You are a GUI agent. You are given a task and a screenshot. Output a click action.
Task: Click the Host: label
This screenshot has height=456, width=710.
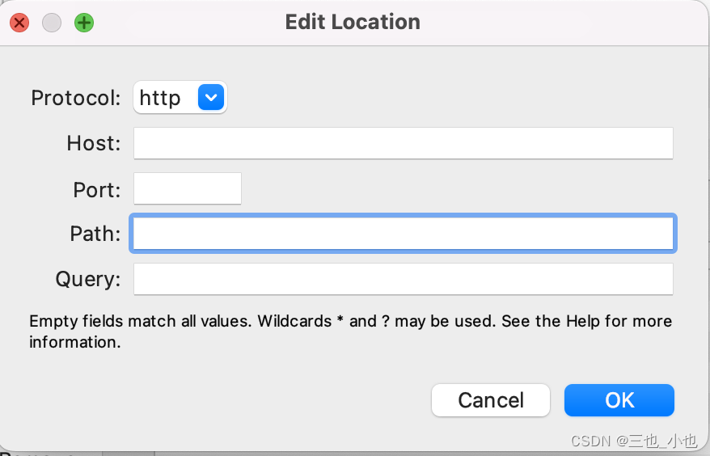point(94,143)
